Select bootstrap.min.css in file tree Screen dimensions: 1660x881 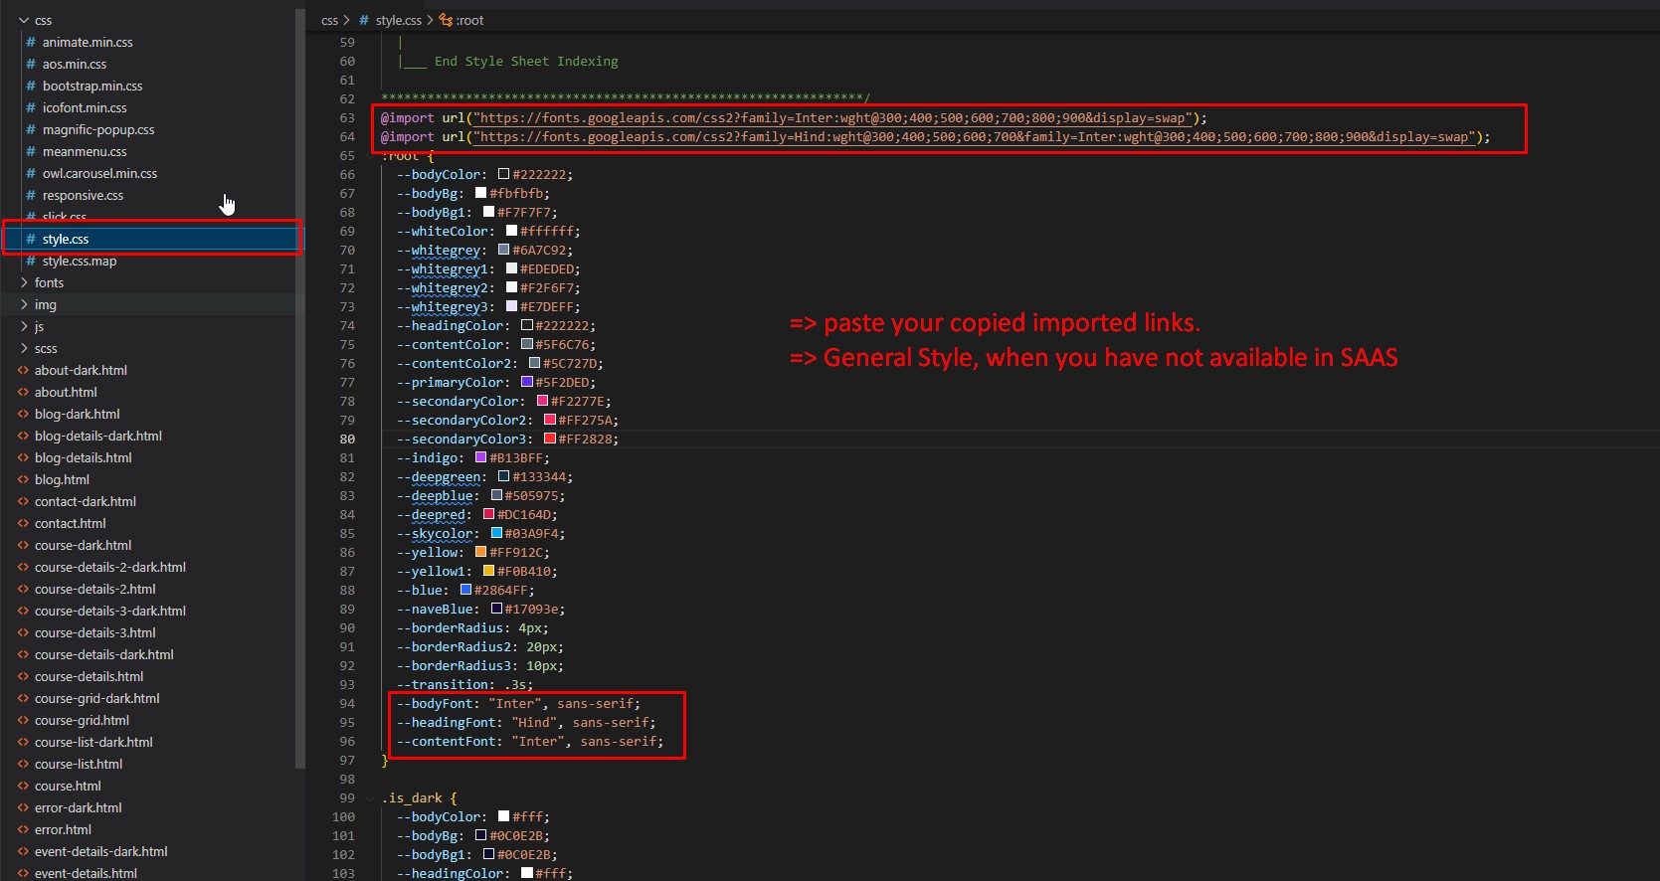pos(92,86)
